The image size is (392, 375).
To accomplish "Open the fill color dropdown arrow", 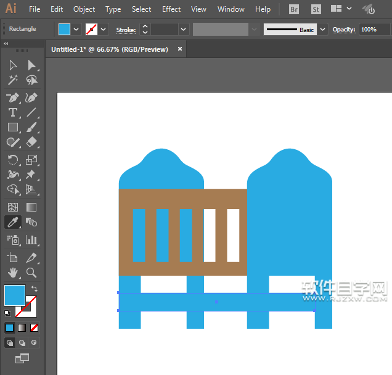I will [x=76, y=30].
